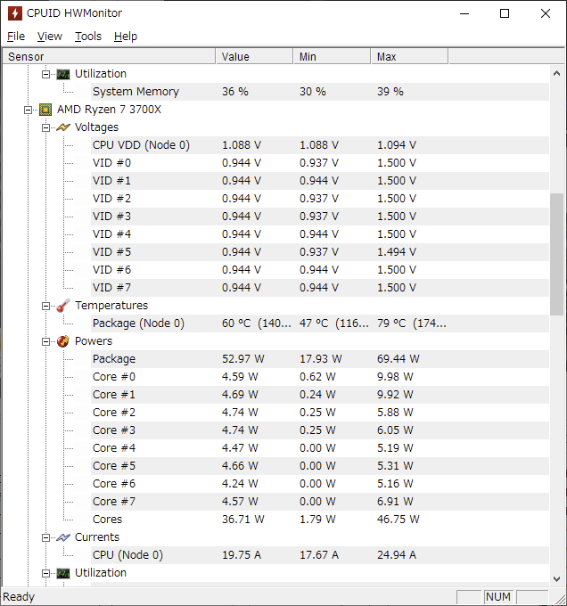Collapse the AMD Ryzen 7 3700X node
Viewport: 567px width, 606px height.
pyautogui.click(x=29, y=110)
